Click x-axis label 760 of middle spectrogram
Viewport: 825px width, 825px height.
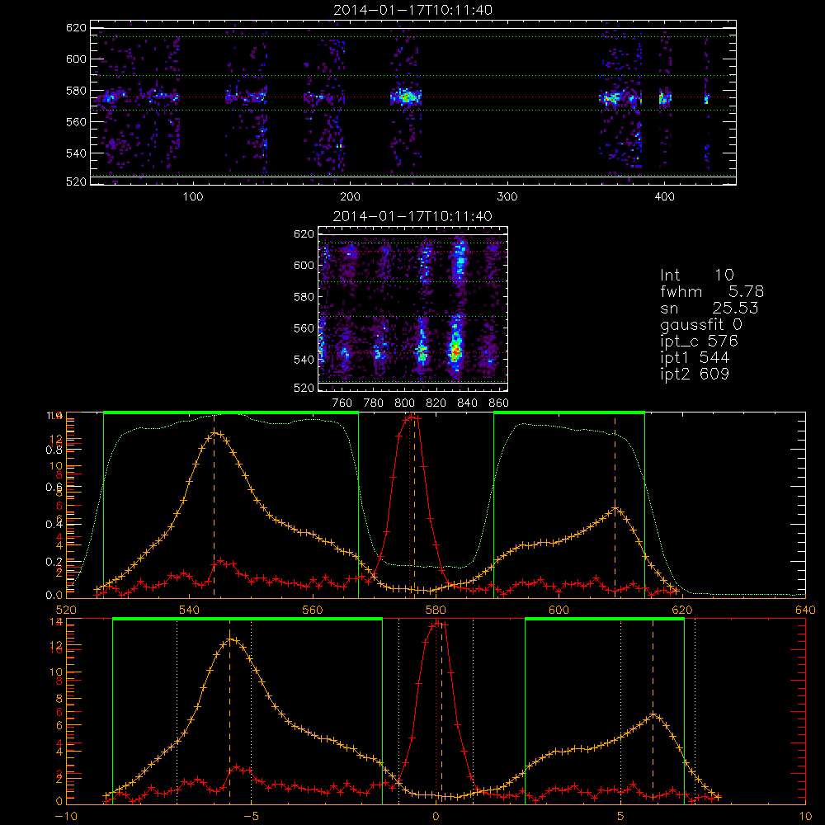point(342,403)
